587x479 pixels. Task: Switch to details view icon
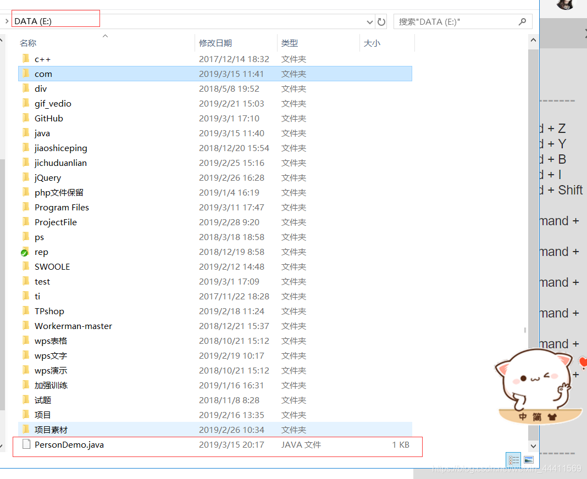click(513, 460)
